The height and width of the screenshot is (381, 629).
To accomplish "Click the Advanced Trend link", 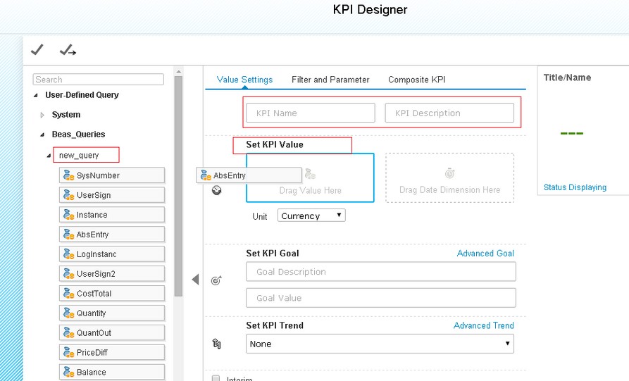I will click(x=483, y=325).
